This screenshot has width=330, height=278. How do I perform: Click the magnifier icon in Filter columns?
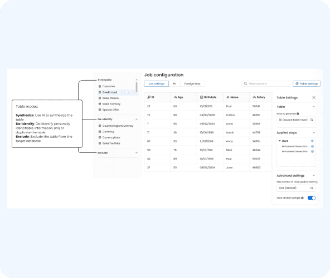(245, 83)
